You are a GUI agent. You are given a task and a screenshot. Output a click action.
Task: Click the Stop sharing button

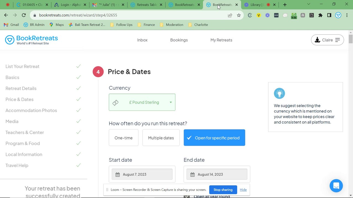tap(223, 190)
